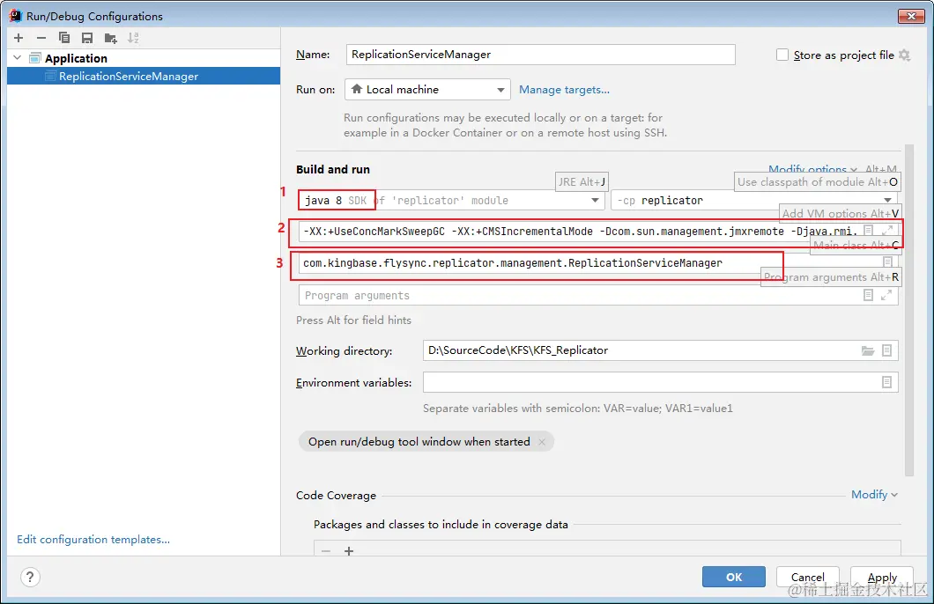This screenshot has width=934, height=604.
Task: Click the dialog's vertical scrollbar
Action: 909,309
